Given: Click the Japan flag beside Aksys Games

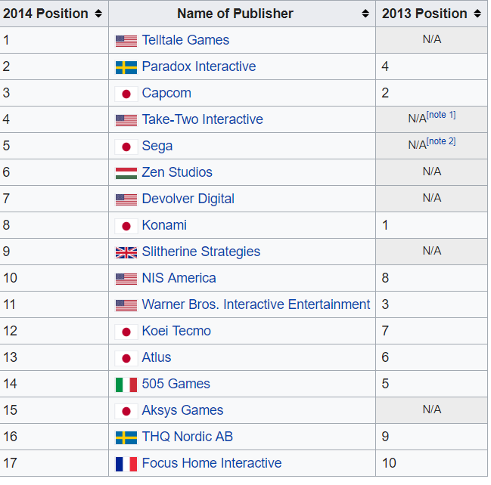Looking at the screenshot, I should click(x=126, y=411).
